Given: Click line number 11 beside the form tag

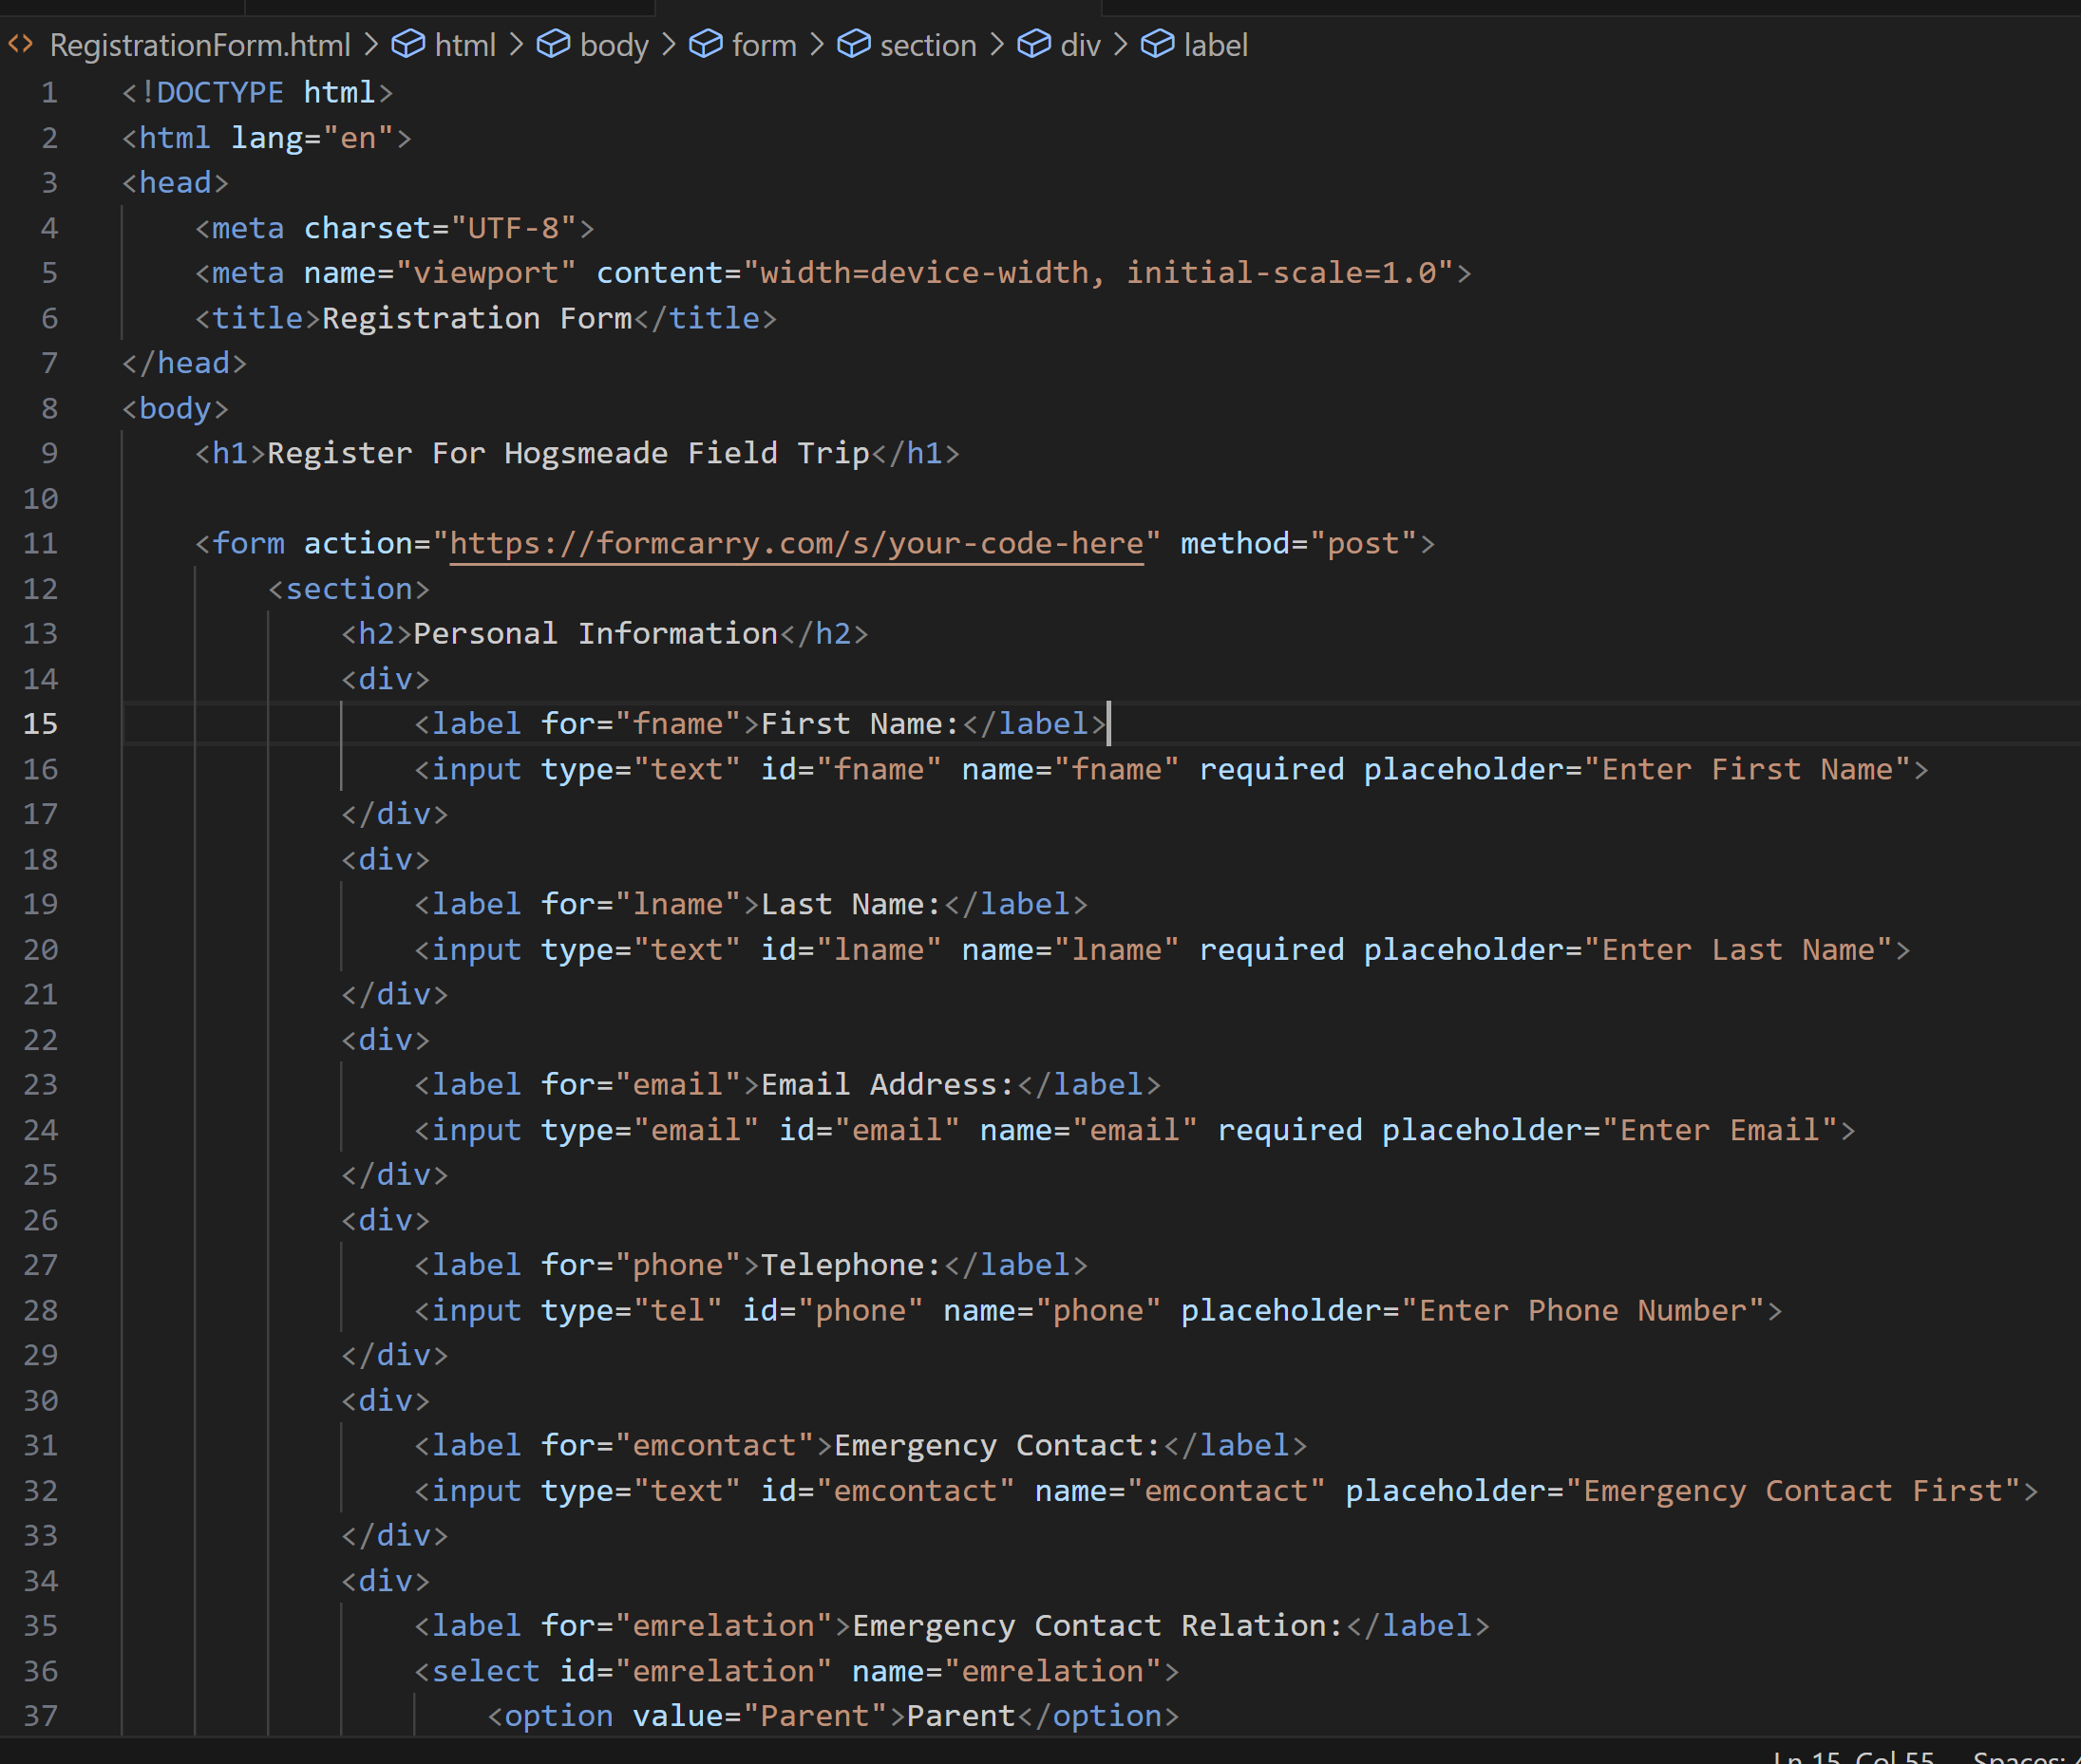Looking at the screenshot, I should tap(41, 543).
